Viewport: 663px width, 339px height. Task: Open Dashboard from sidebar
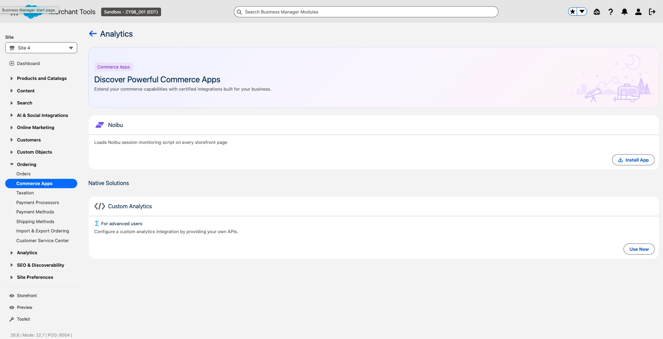point(28,63)
